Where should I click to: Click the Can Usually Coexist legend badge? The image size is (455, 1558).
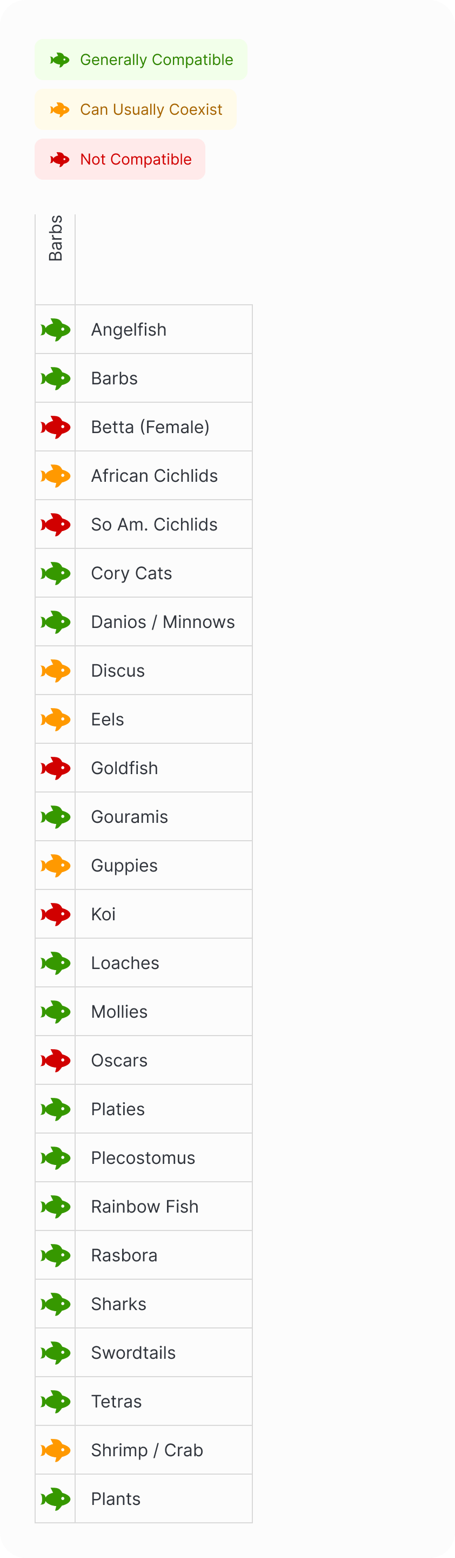point(136,109)
